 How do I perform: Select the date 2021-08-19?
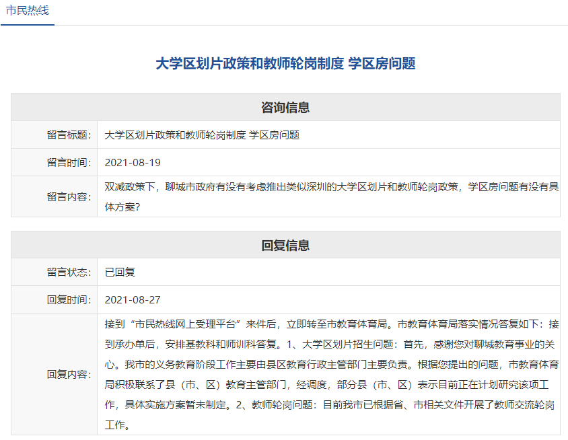pyautogui.click(x=133, y=163)
